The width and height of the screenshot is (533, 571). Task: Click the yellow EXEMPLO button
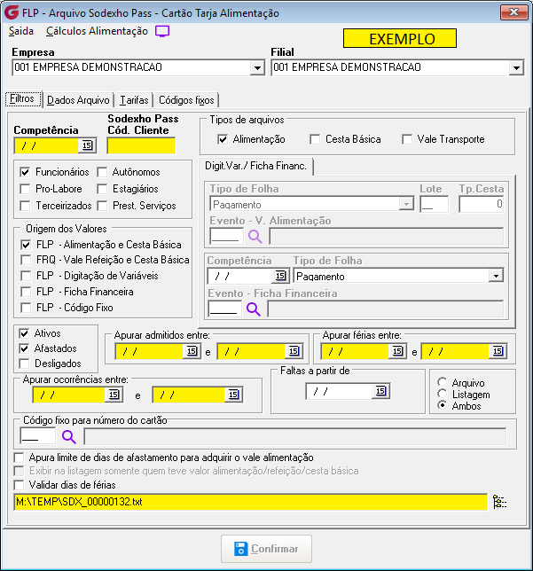click(400, 38)
